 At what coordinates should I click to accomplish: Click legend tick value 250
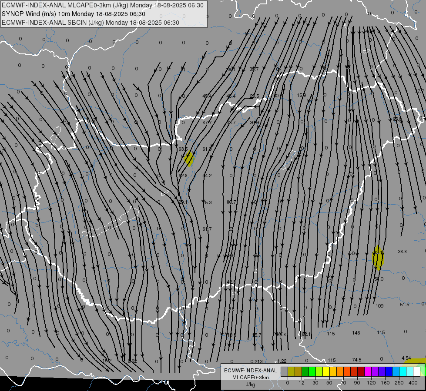tap(399, 383)
